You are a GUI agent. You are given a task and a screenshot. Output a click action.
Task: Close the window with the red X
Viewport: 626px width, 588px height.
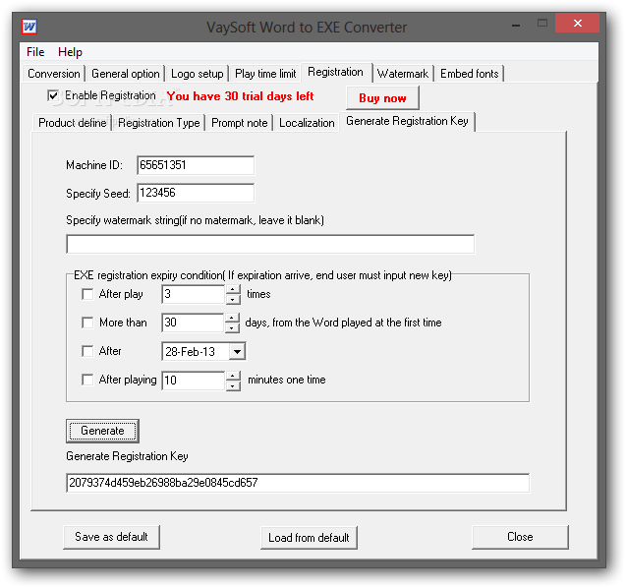pyautogui.click(x=577, y=24)
